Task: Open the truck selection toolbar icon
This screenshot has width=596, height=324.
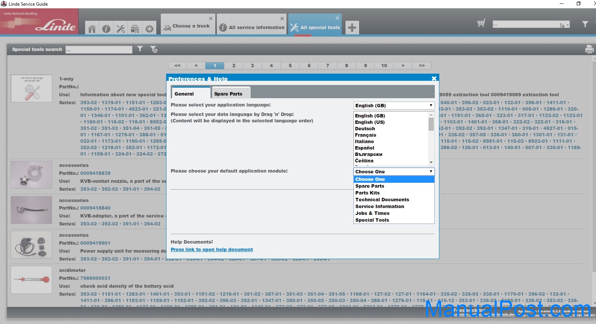Action: coord(135,29)
